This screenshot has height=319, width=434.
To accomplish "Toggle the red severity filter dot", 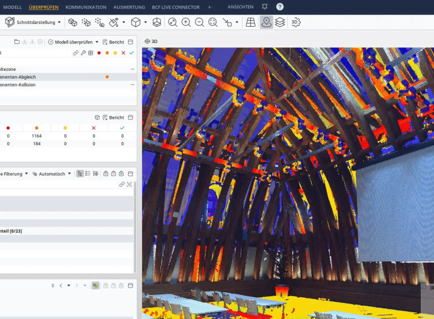I will pos(99,53).
